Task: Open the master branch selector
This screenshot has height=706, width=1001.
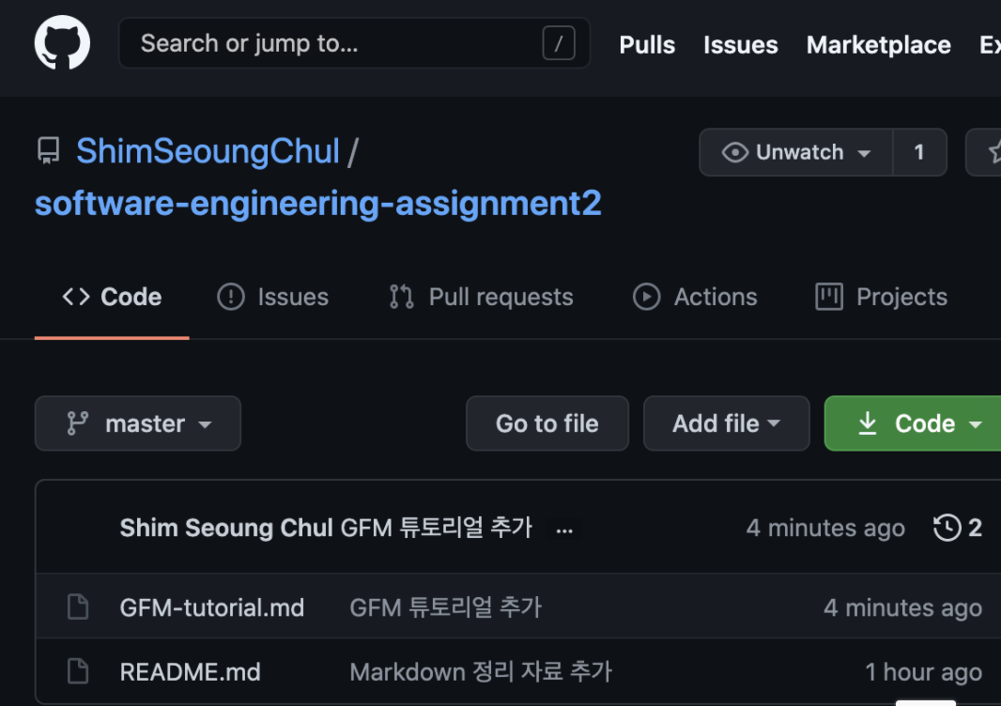Action: [x=137, y=423]
